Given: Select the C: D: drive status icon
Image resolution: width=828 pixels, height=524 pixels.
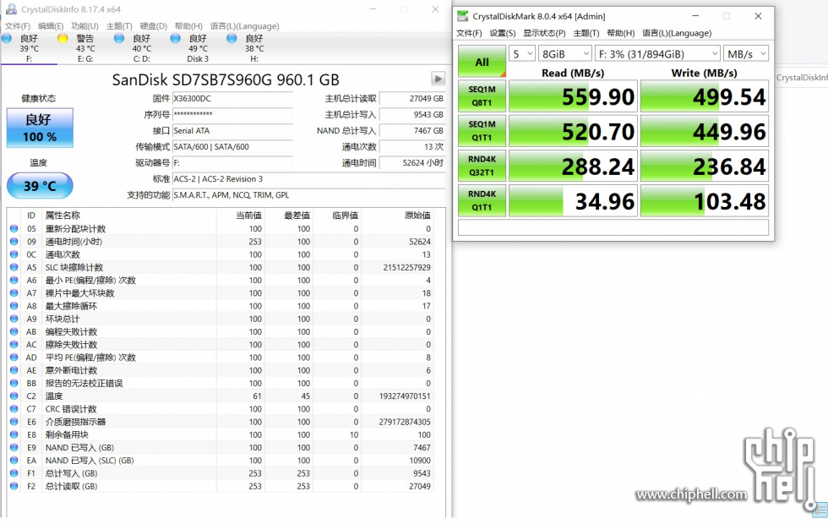Looking at the screenshot, I should 119,38.
